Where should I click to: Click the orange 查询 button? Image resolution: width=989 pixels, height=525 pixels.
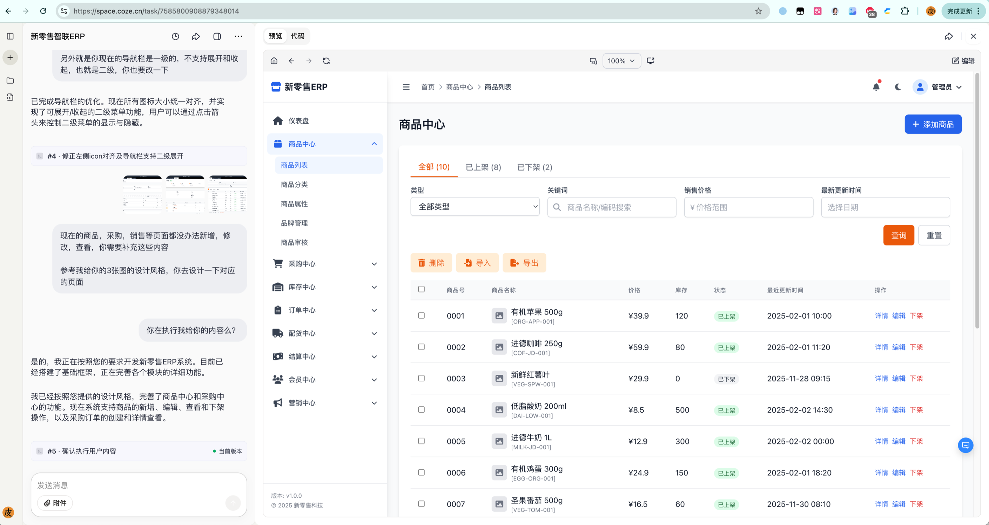(x=899, y=235)
